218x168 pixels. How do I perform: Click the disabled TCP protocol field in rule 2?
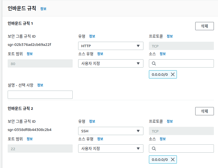coord(181,131)
